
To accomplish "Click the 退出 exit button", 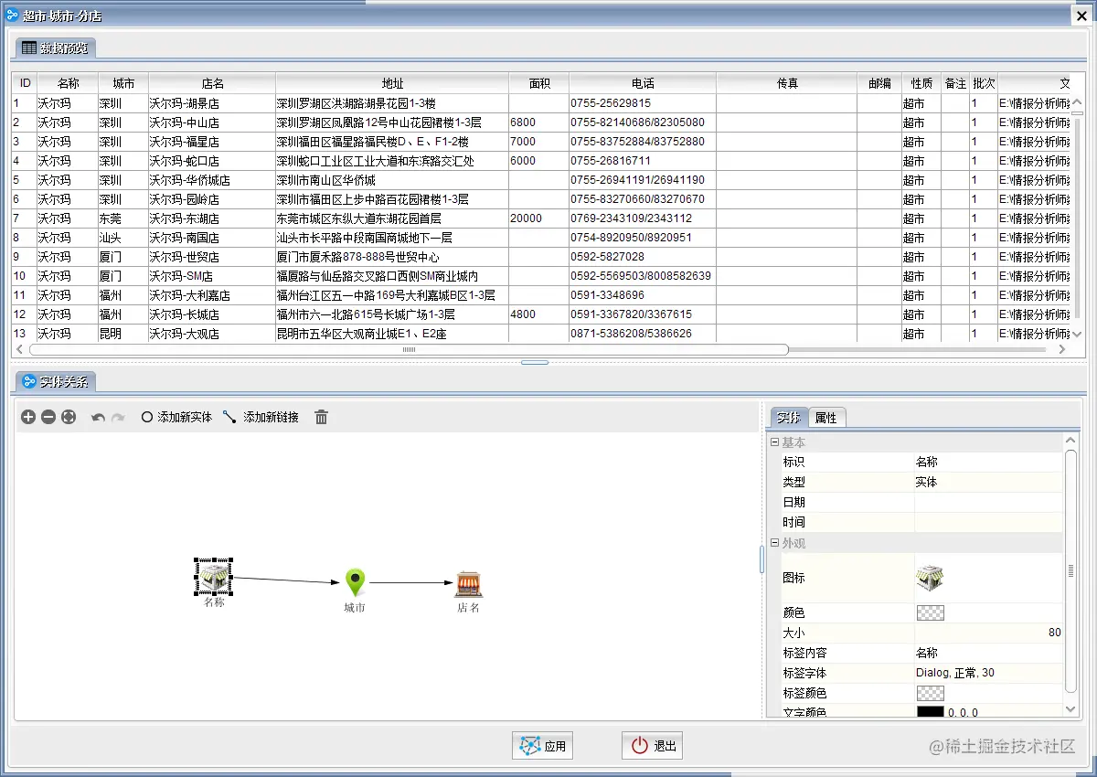I will 652,746.
